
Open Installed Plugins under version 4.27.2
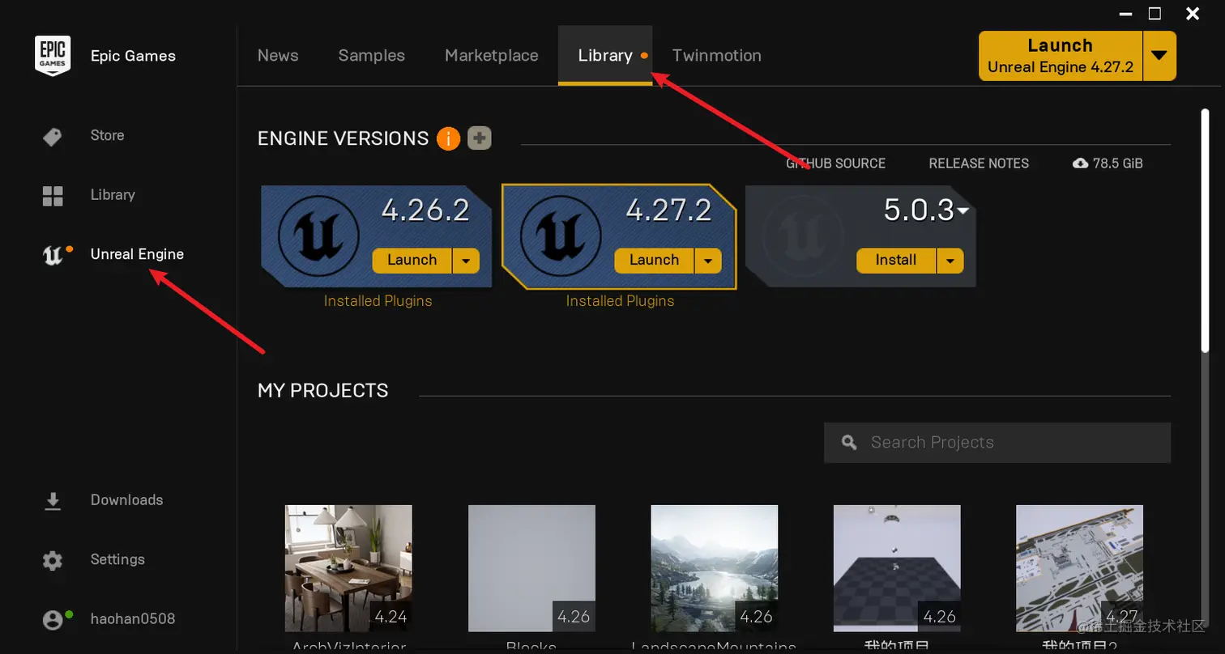point(619,300)
